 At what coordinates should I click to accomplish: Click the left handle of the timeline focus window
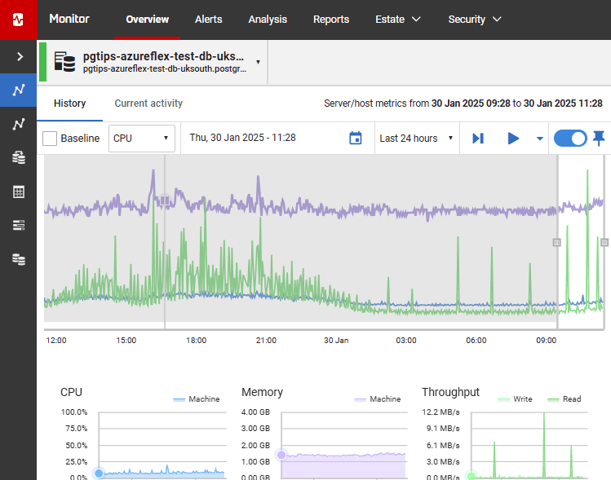tap(556, 243)
